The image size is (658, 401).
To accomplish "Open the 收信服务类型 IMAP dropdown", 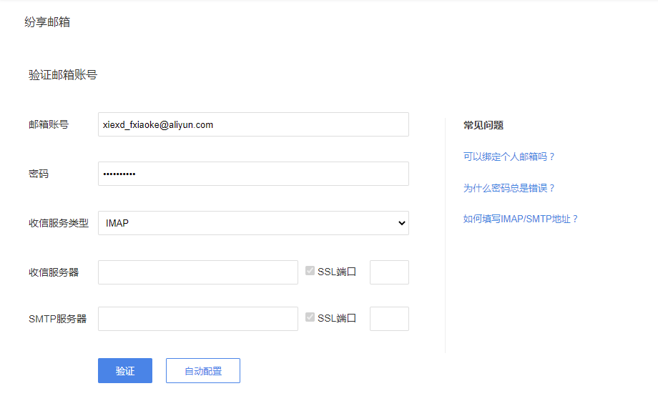I will (x=253, y=223).
